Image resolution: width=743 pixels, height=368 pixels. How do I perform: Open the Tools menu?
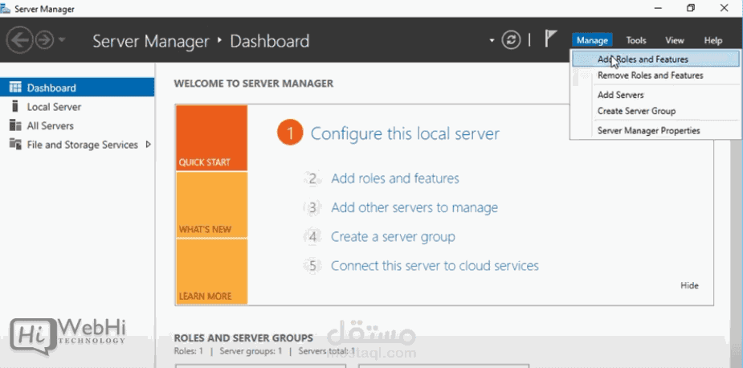636,40
